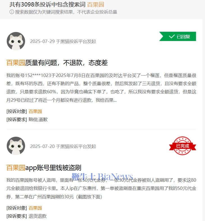This screenshot has width=205, height=221.
Task: Click the BiaNews watermark over second complaint
Action: [102, 176]
